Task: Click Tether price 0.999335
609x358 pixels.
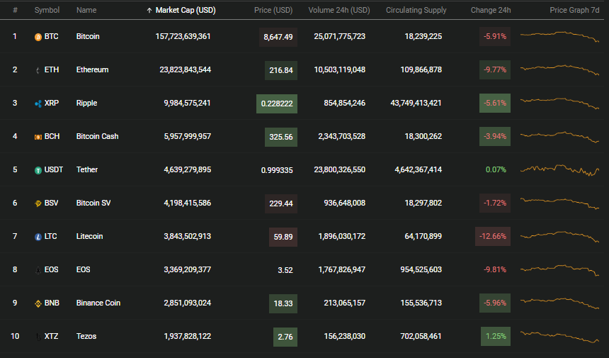Action: [277, 170]
